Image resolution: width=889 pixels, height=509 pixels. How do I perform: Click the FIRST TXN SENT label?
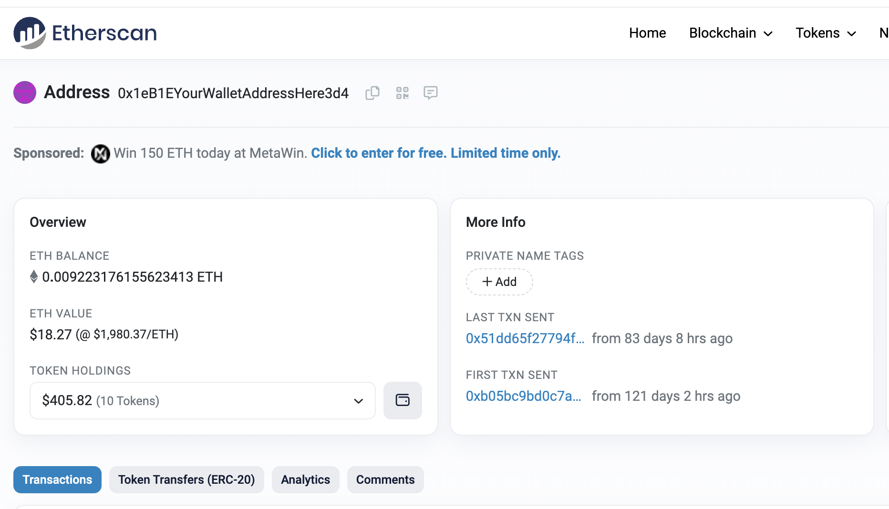pyautogui.click(x=512, y=375)
